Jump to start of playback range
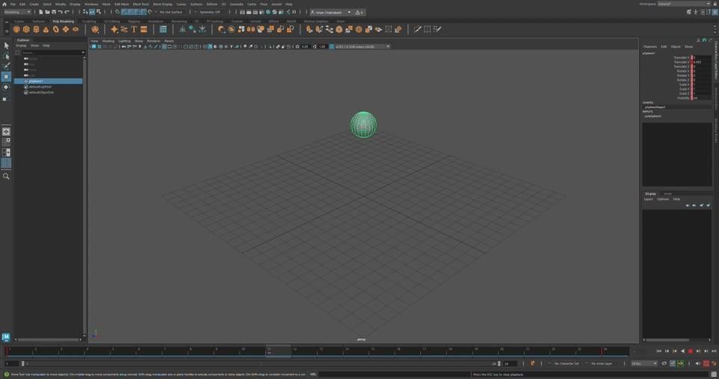This screenshot has height=379, width=719. pos(659,351)
